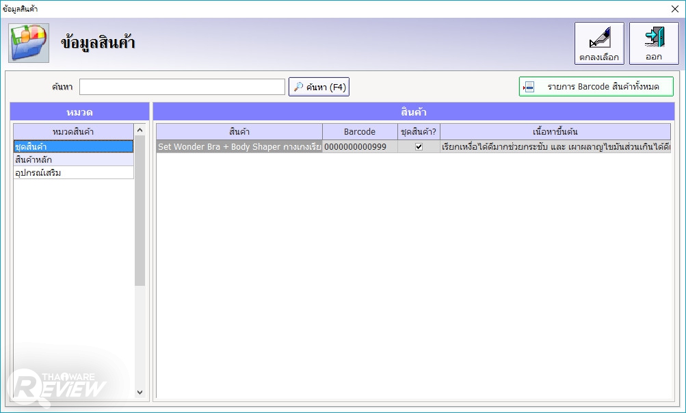Click the product data folder icon
This screenshot has height=413, width=686.
tap(29, 43)
